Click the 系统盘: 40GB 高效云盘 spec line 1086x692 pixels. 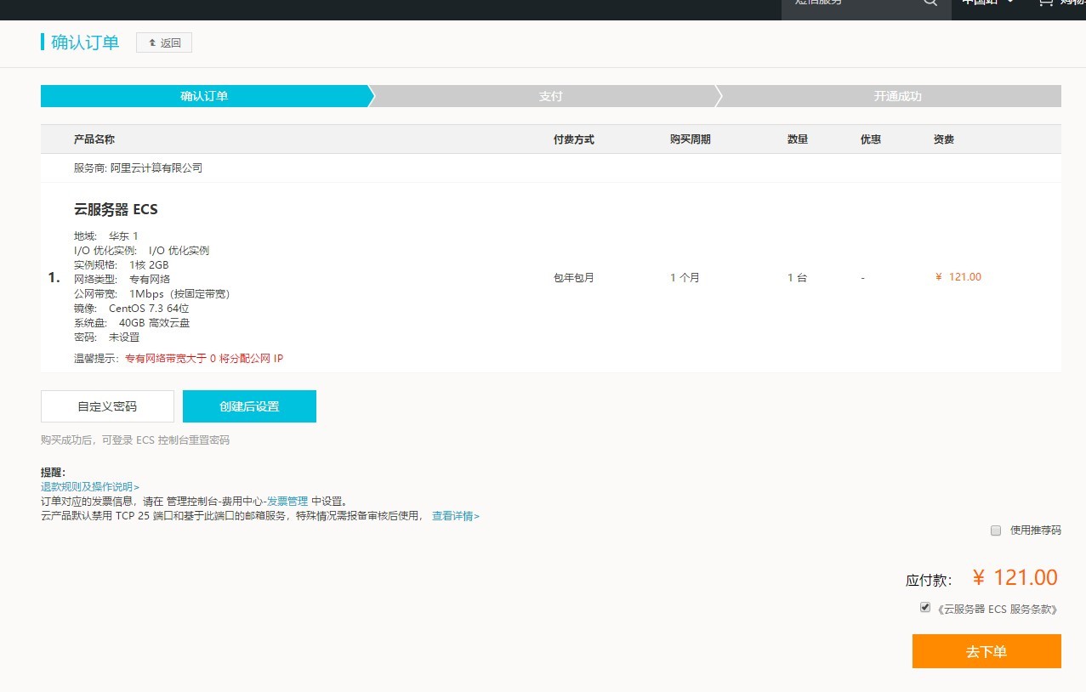(x=132, y=323)
